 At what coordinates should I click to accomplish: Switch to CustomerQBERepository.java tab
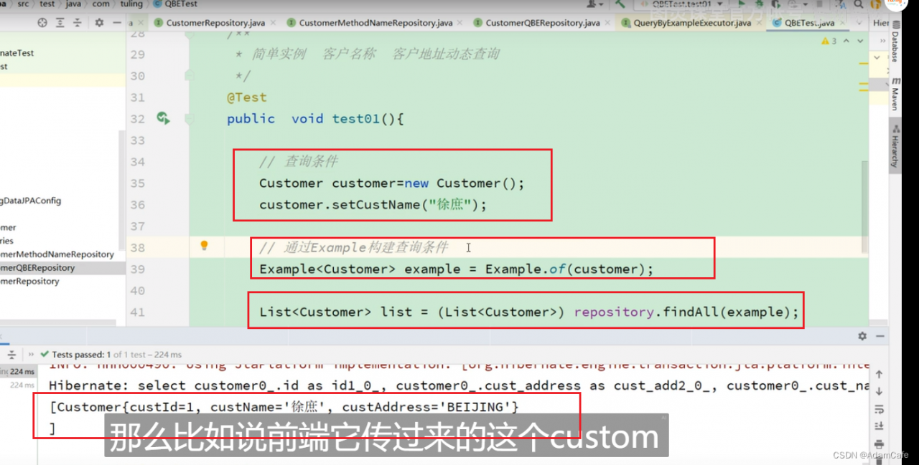coord(543,23)
